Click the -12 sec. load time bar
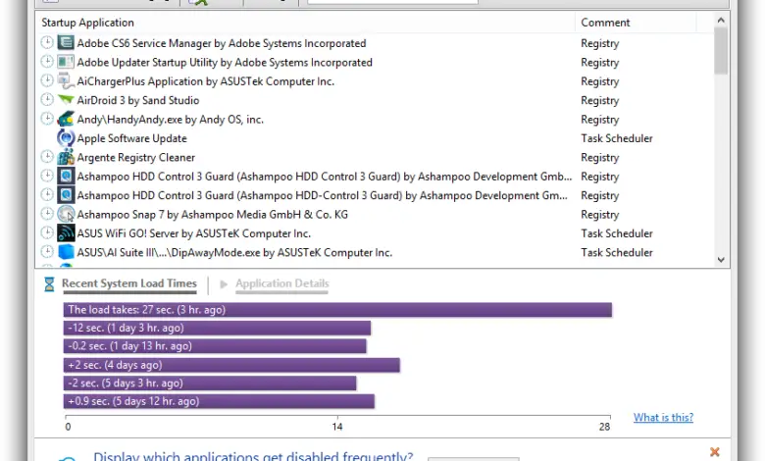The image size is (765, 461). click(217, 328)
